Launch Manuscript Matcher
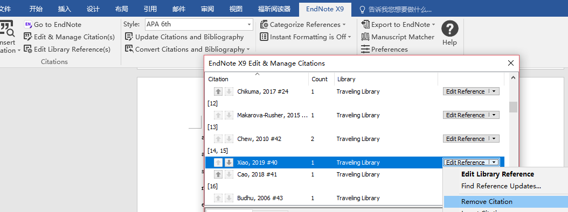Image resolution: width=568 pixels, height=212 pixels. [398, 37]
